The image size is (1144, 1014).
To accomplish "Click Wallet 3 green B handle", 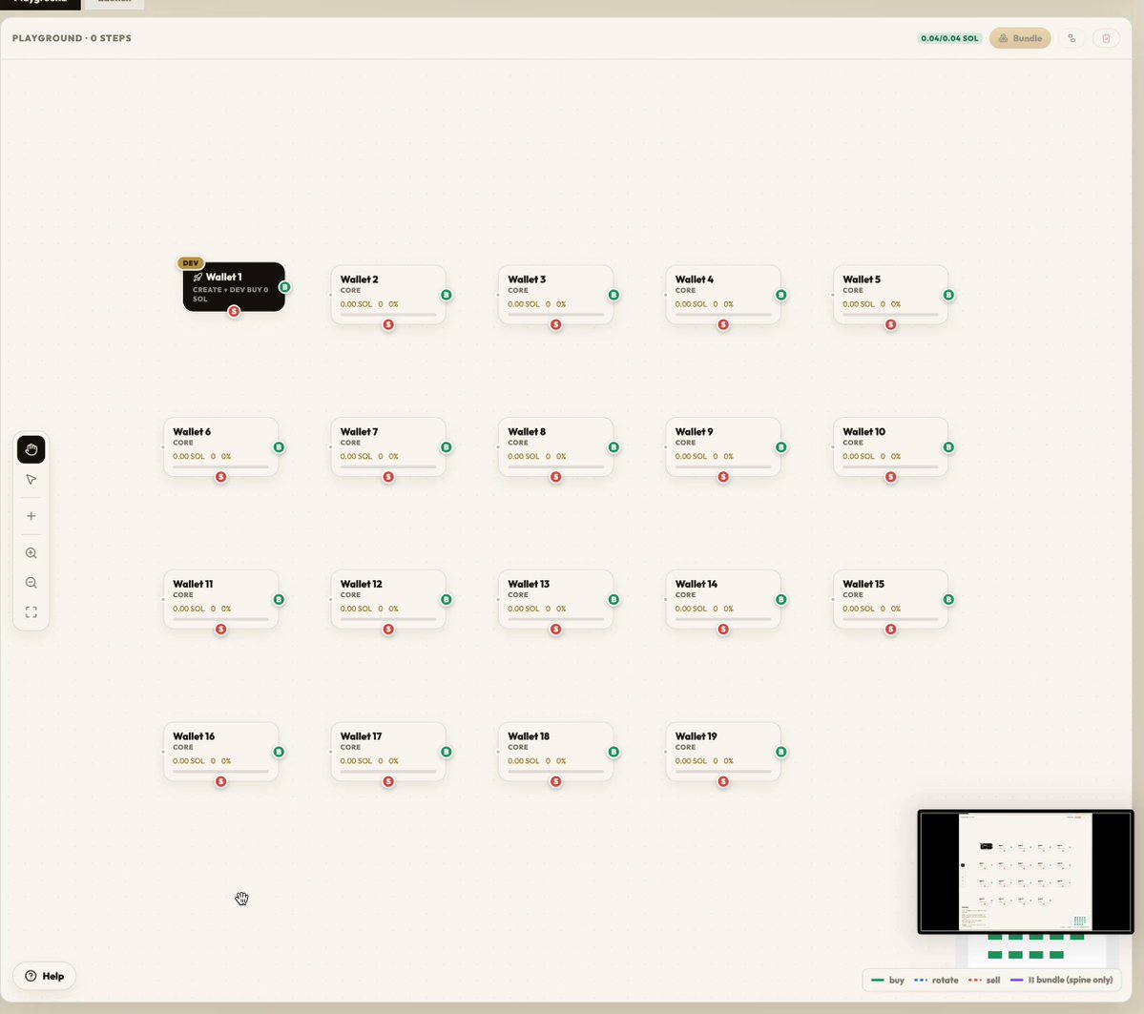I will [x=614, y=295].
